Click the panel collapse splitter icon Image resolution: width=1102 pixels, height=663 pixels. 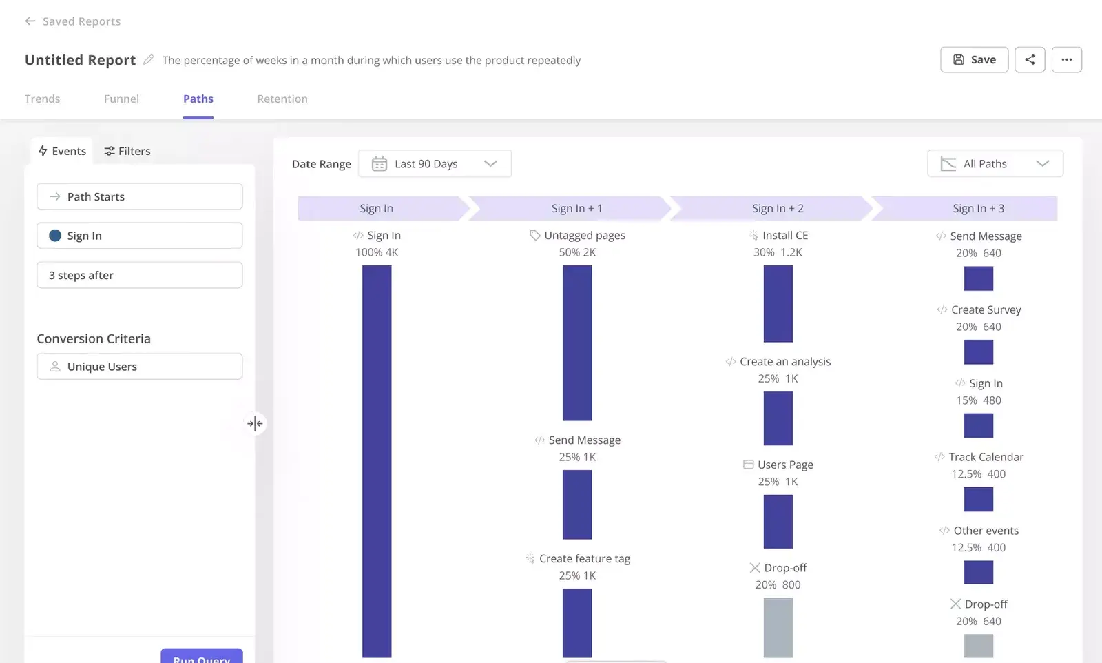(255, 423)
